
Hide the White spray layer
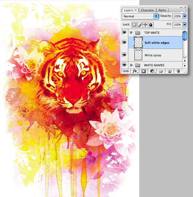pos(124,55)
